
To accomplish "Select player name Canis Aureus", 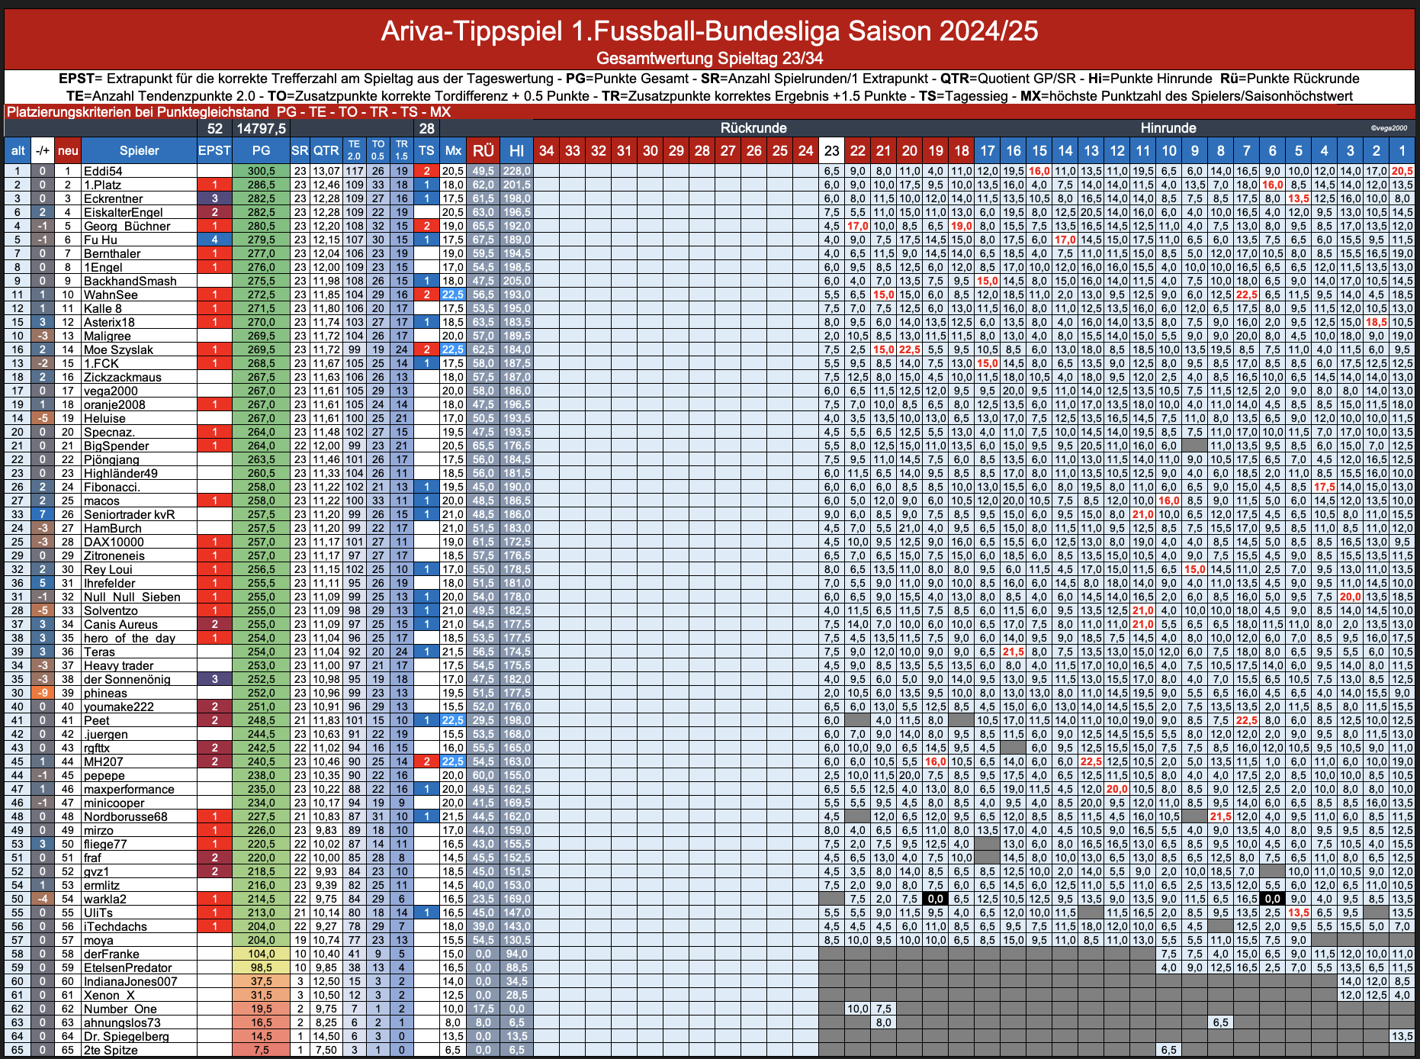I will (x=120, y=624).
